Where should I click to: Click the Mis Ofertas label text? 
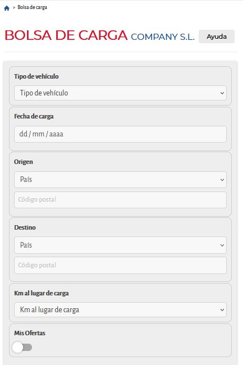coord(30,333)
